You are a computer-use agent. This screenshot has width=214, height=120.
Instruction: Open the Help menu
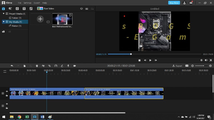point(44,3)
